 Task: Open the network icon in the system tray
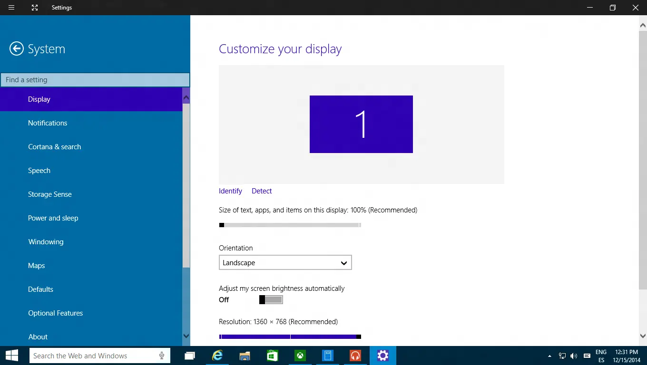pyautogui.click(x=562, y=355)
